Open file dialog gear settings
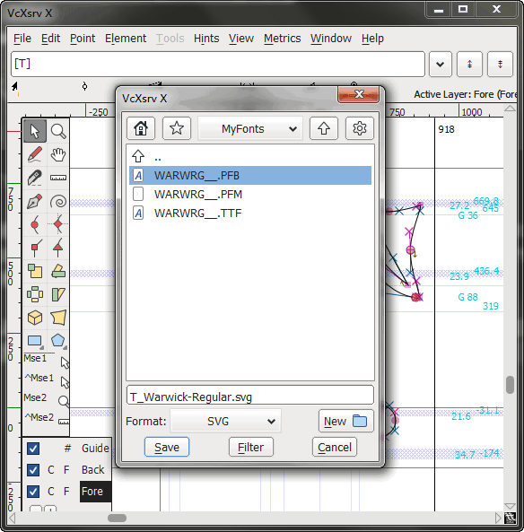This screenshot has width=524, height=532. (360, 128)
